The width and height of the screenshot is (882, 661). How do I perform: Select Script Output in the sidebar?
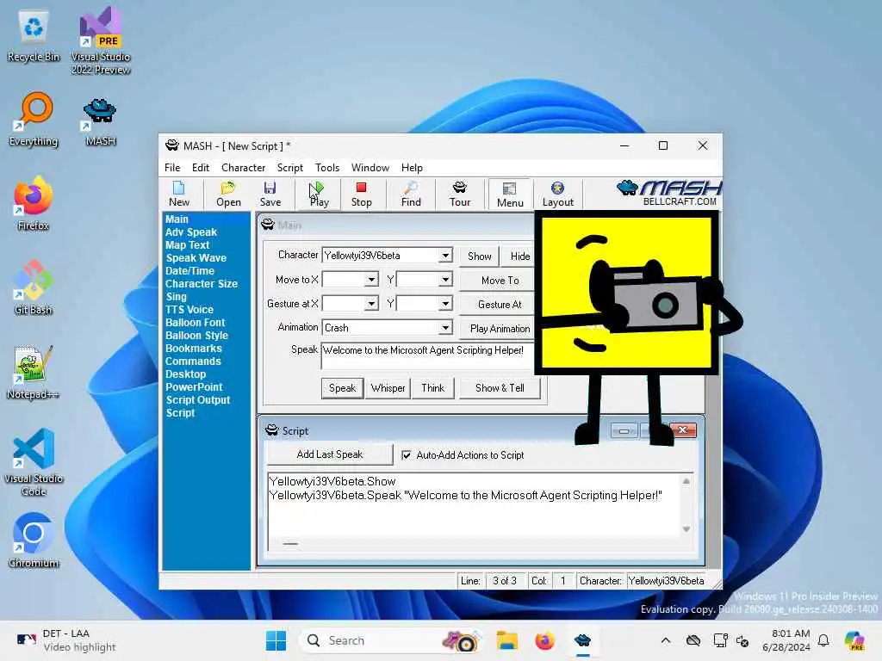197,400
